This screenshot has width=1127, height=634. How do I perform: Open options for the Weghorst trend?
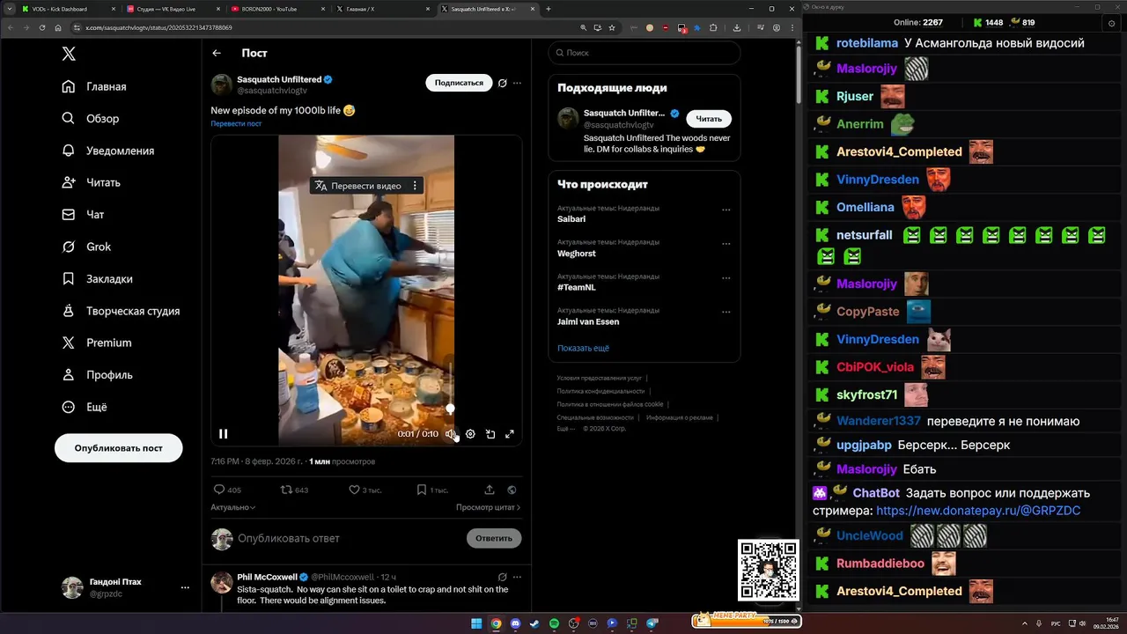tap(726, 244)
